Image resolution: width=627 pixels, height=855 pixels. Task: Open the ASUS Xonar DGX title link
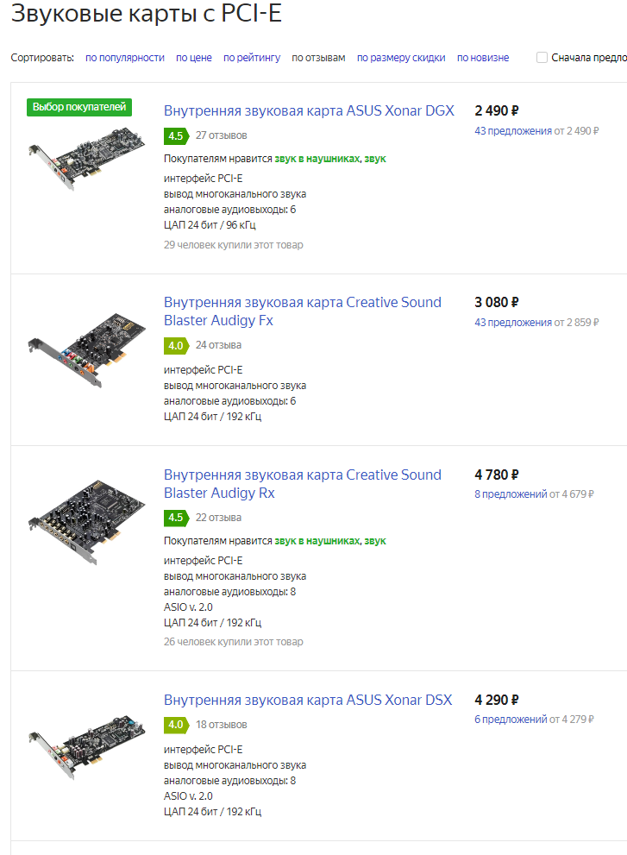[309, 110]
